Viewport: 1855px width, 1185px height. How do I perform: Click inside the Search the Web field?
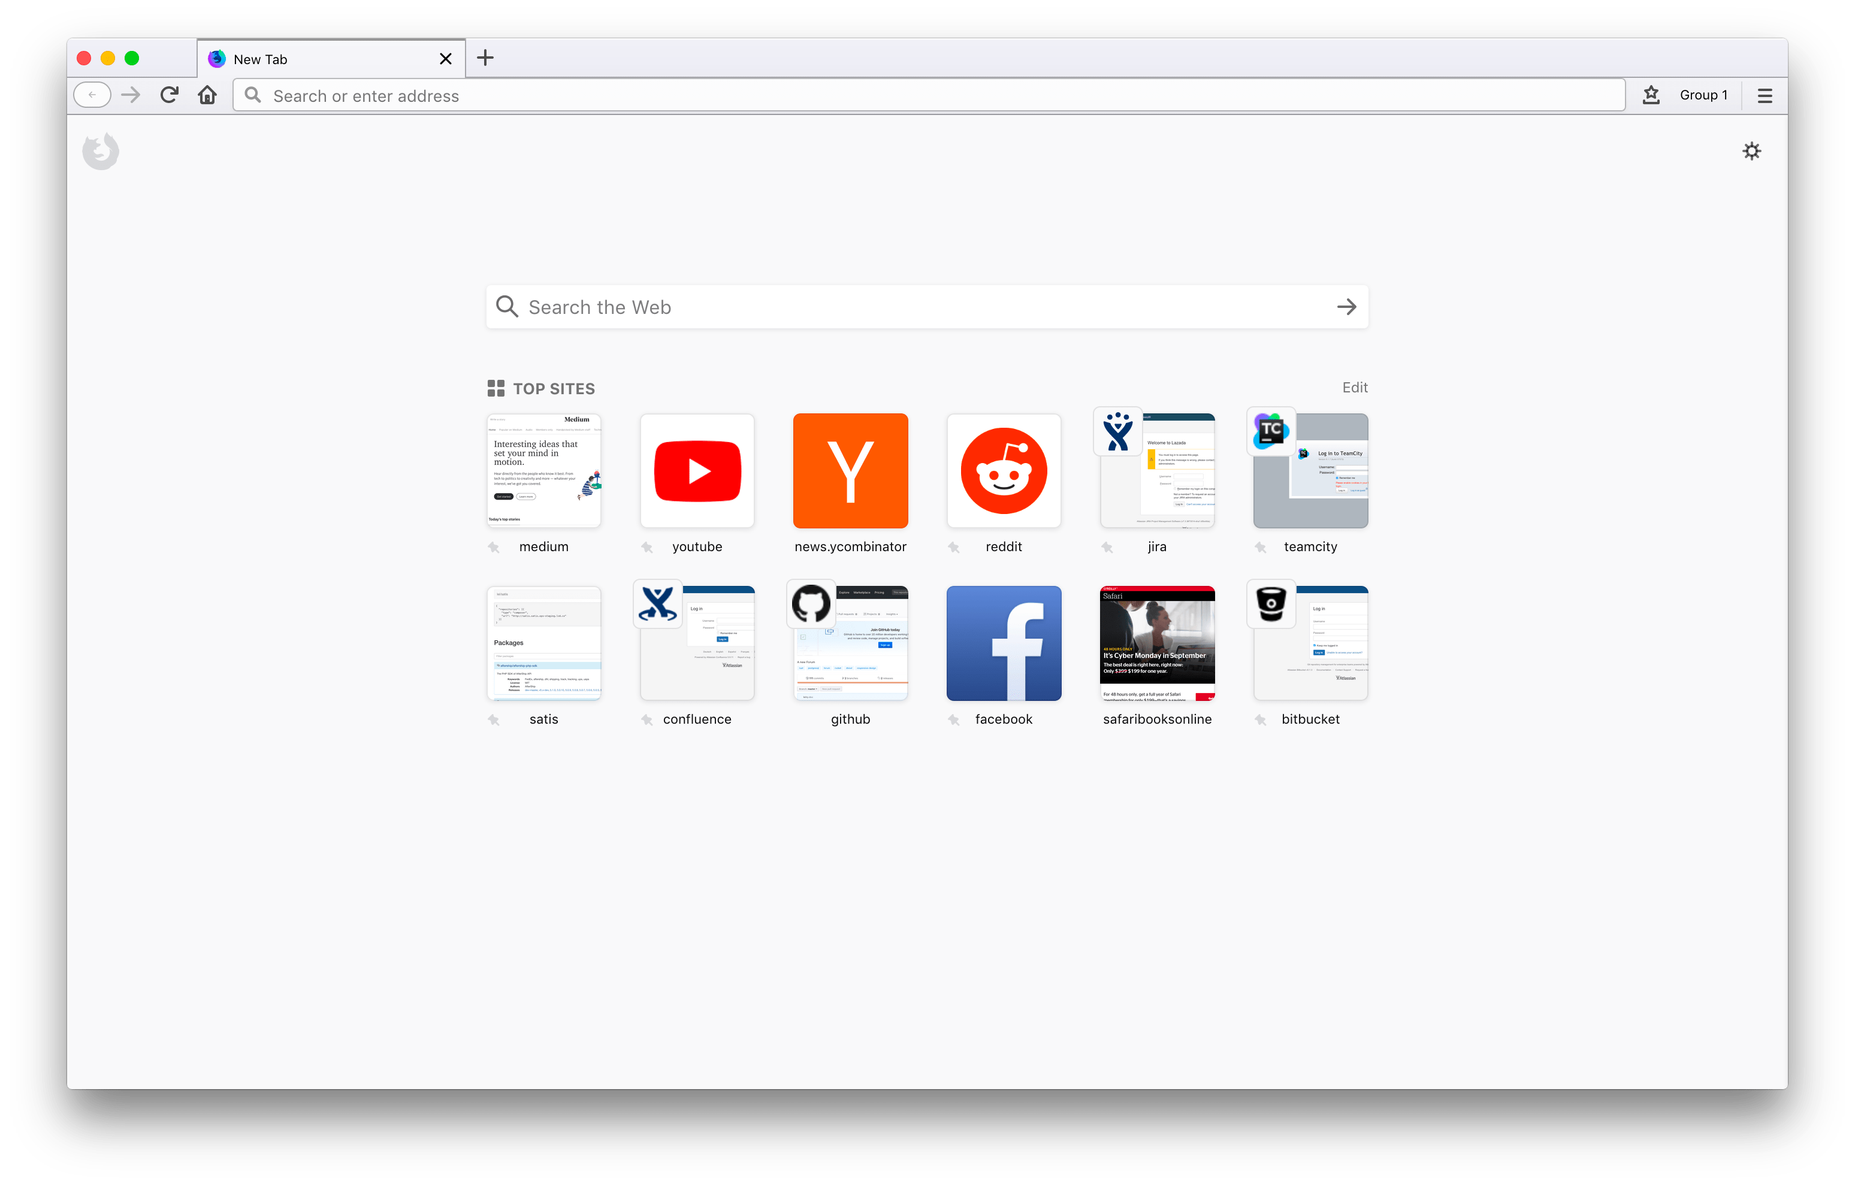[x=847, y=307]
